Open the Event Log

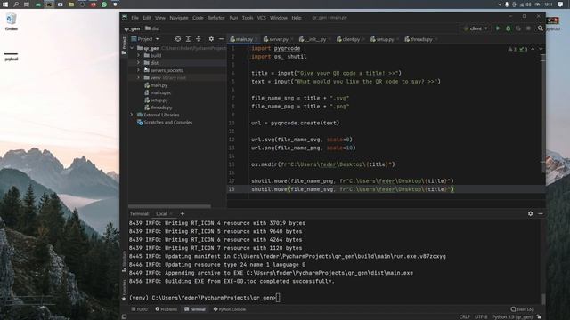click(523, 309)
